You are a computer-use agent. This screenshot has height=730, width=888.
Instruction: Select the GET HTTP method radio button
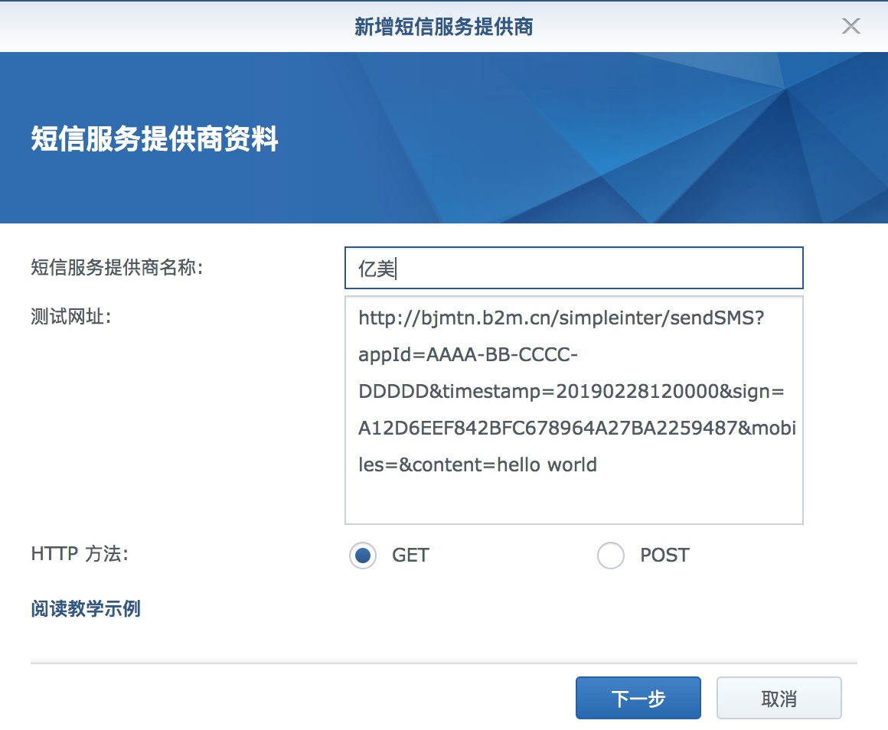pyautogui.click(x=362, y=555)
